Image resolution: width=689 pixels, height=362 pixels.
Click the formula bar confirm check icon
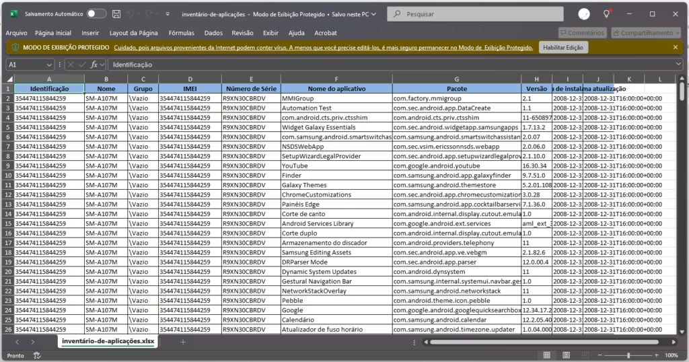(x=81, y=65)
